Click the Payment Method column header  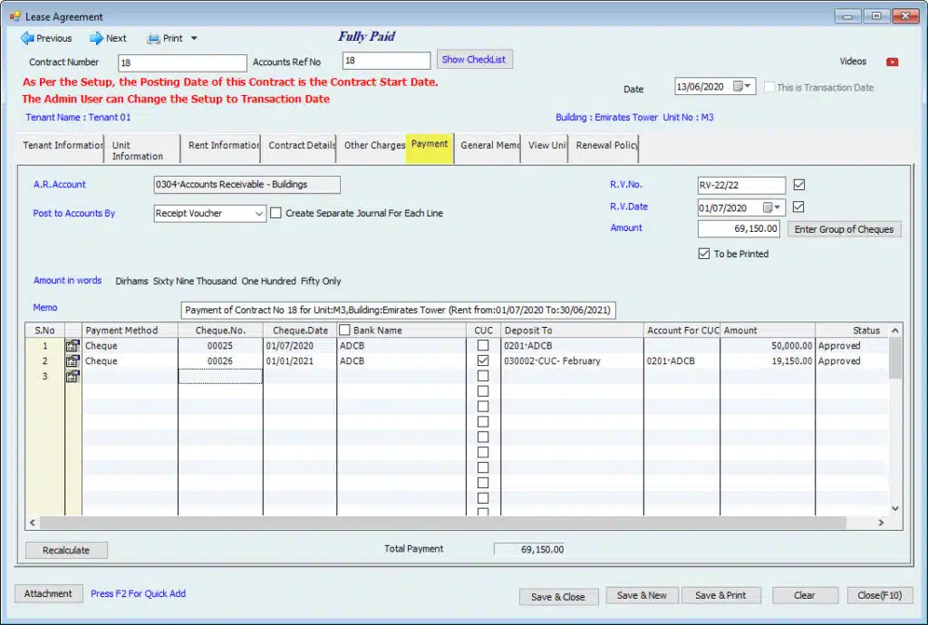(x=130, y=331)
